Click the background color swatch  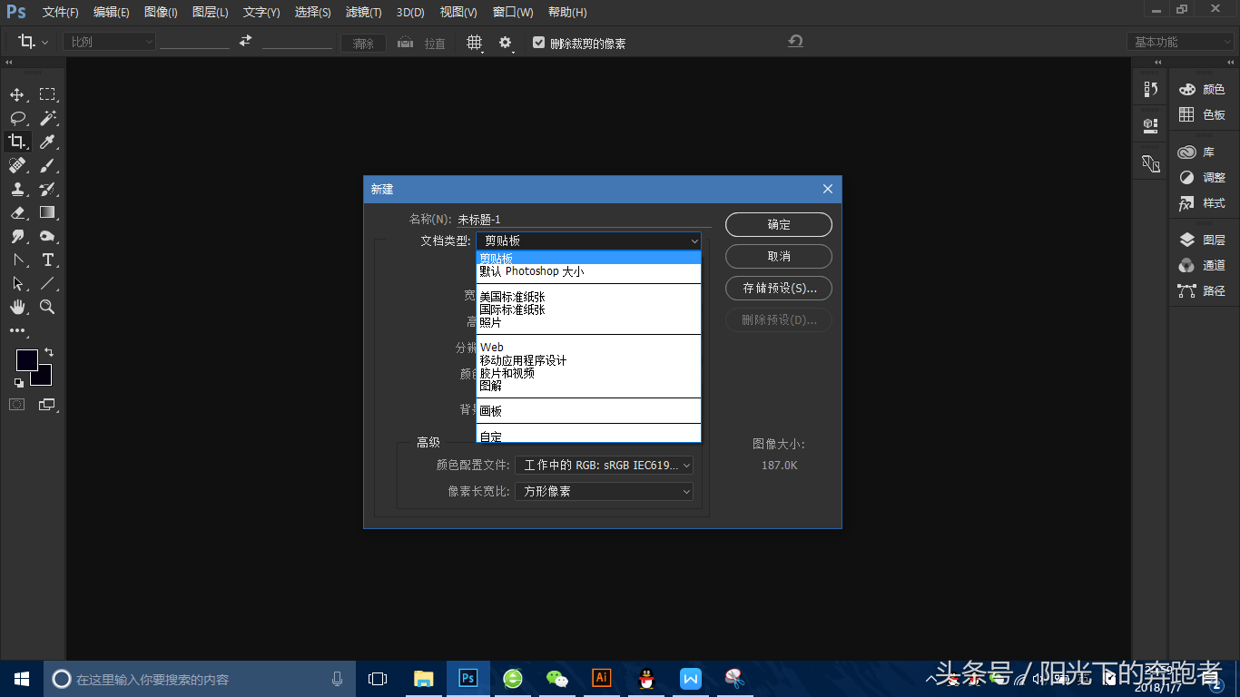44,377
